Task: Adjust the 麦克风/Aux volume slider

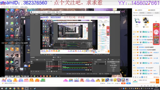Action: click(x=74, y=64)
